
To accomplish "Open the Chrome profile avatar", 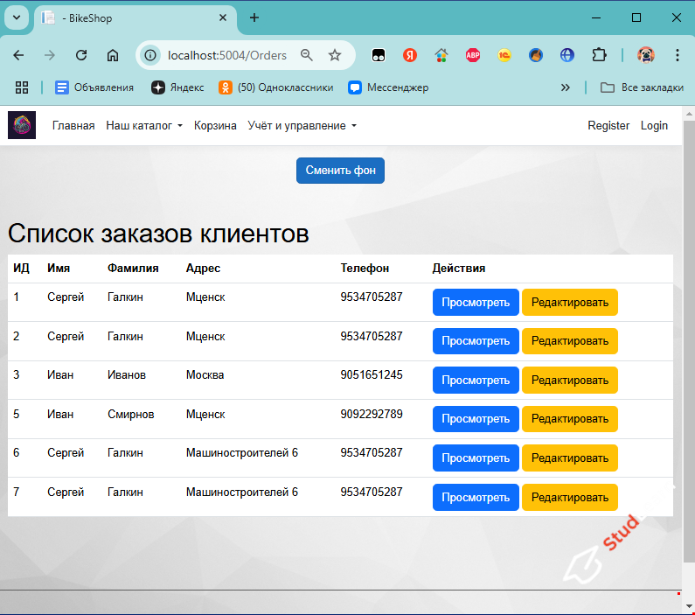I will [x=646, y=55].
